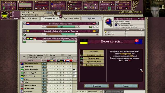Switch to Великие державы tab
This screenshot has height=93, width=165.
(x=30, y=18)
